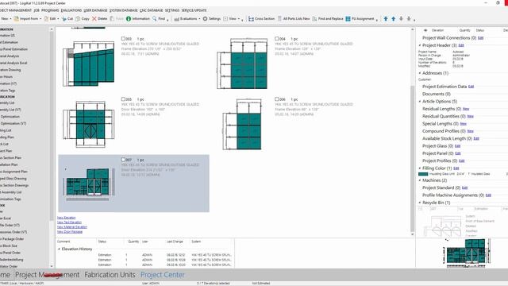The width and height of the screenshot is (508, 286).
Task: Collapse the Addresses section
Action: tap(420, 73)
